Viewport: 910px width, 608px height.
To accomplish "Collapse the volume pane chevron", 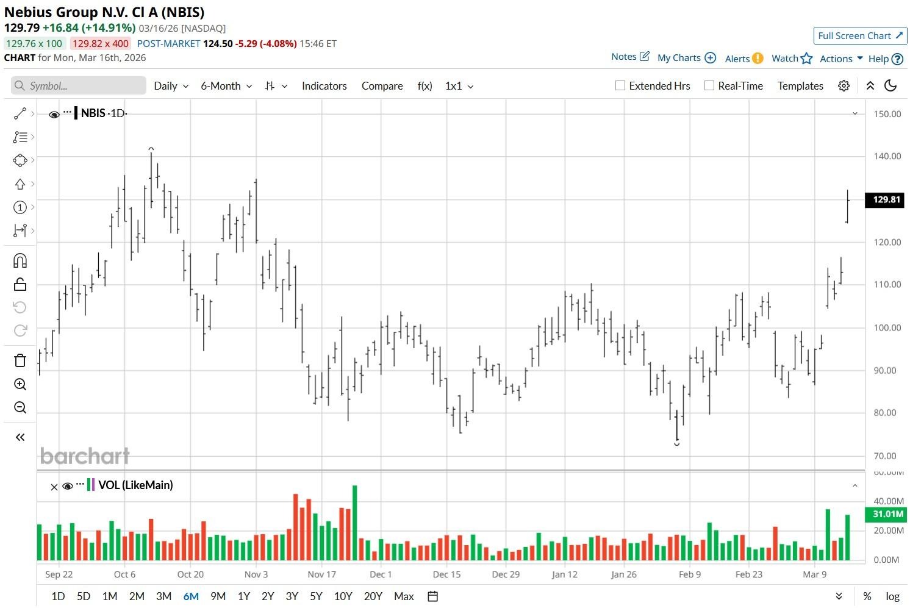I will (855, 485).
